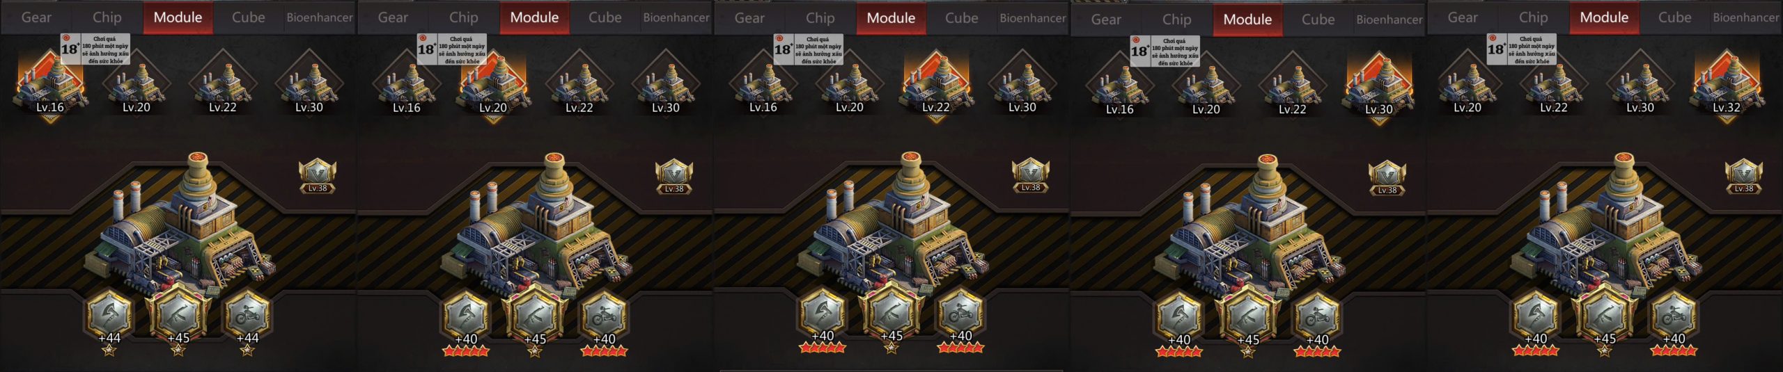Image resolution: width=1783 pixels, height=372 pixels.
Task: Select the highlighted Lv.22 module icon
Action: [x=935, y=85]
